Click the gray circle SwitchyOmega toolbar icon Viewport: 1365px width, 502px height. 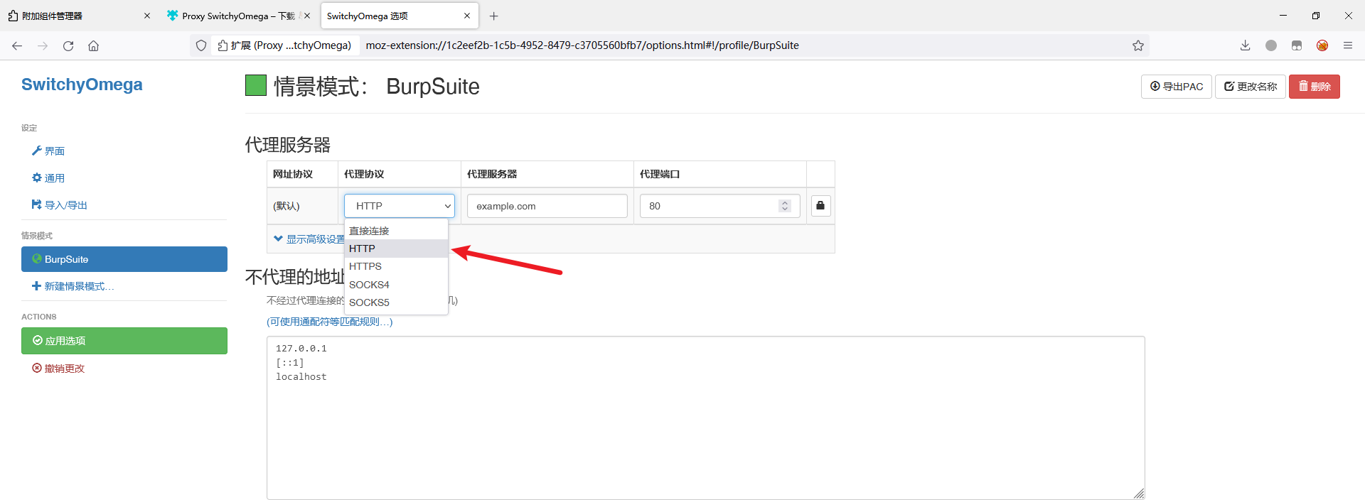pyautogui.click(x=1271, y=45)
